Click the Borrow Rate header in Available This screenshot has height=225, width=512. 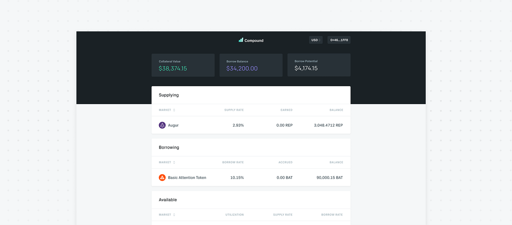click(332, 215)
